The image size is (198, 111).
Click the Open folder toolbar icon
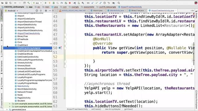[x=2, y=3]
